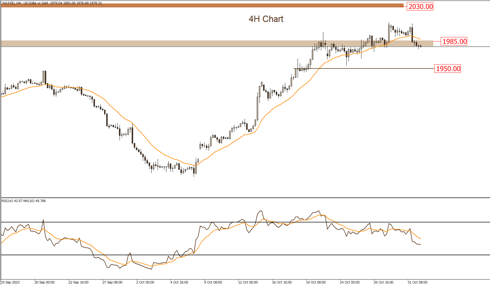Screen dimensions: 490x285
Task: Click the 2030.00 price label
Action: (x=420, y=7)
